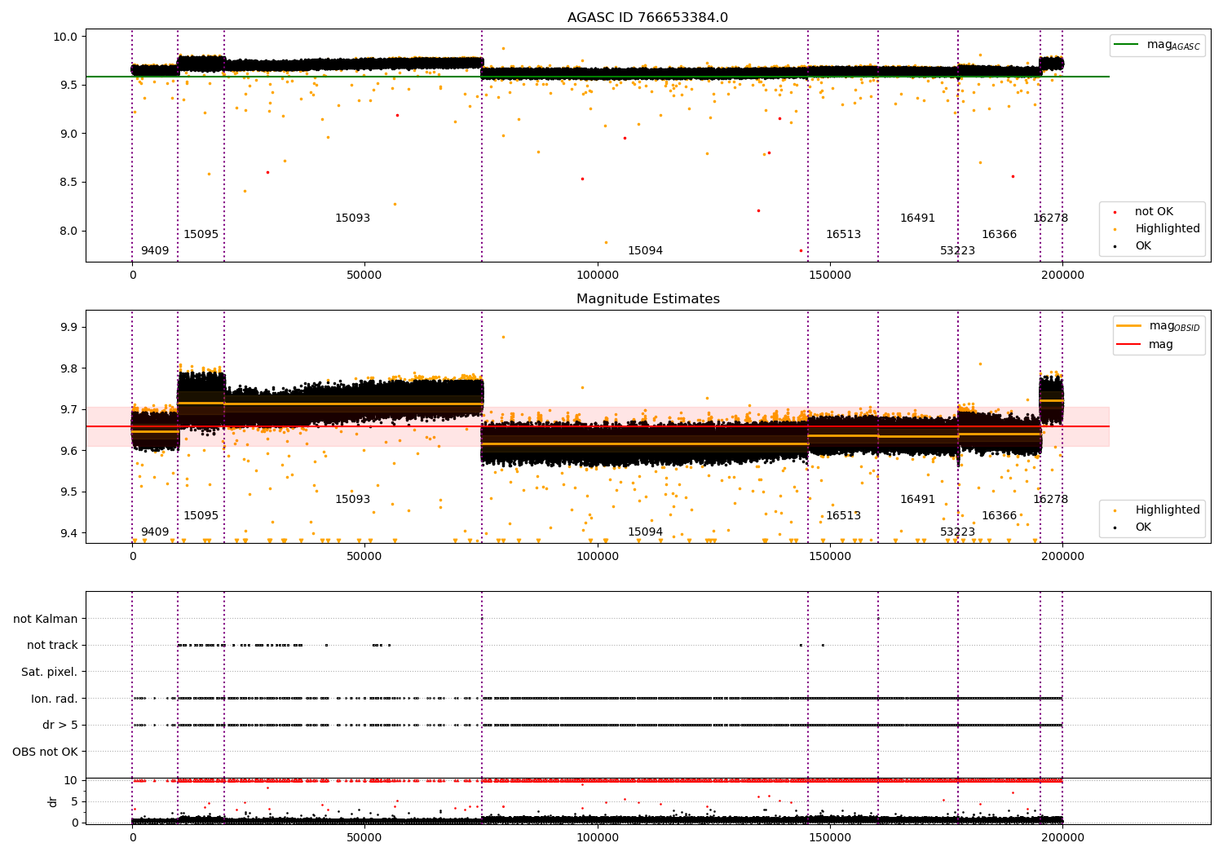Click OBSID label 53223 in top plot
Image resolution: width=1223 pixels, height=856 pixels.
coord(957,251)
